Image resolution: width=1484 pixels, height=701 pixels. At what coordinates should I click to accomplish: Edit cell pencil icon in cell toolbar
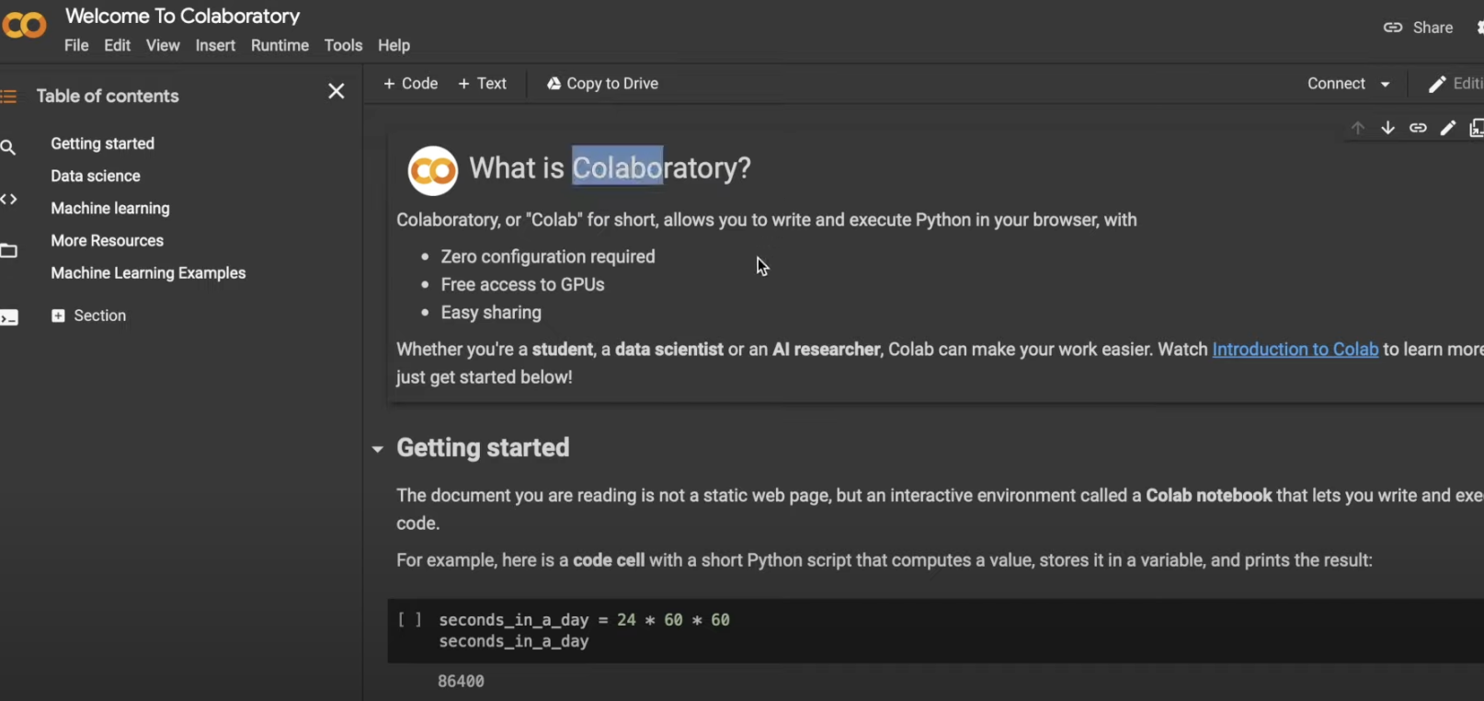click(1448, 128)
